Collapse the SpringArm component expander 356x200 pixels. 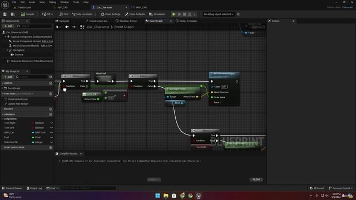[7, 50]
